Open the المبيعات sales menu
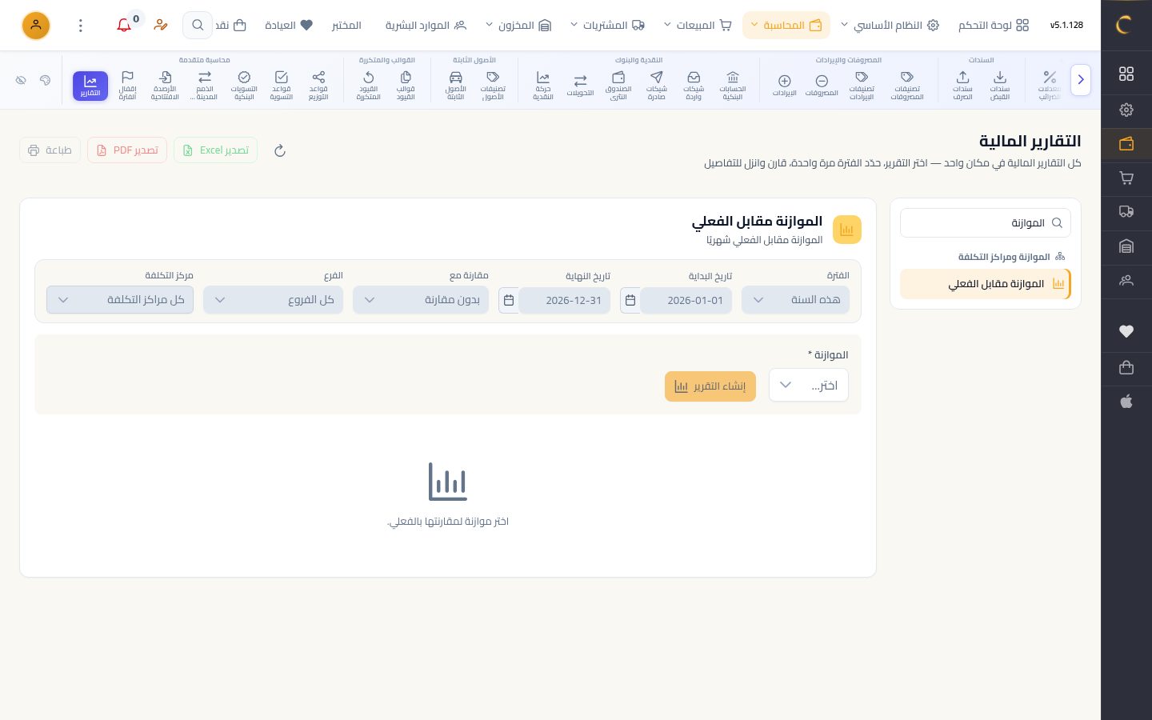The width and height of the screenshot is (1152, 720). pyautogui.click(x=698, y=26)
